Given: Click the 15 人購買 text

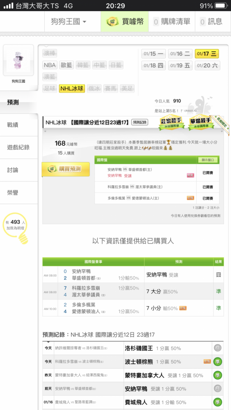Looking at the screenshot, I should (x=66, y=153).
